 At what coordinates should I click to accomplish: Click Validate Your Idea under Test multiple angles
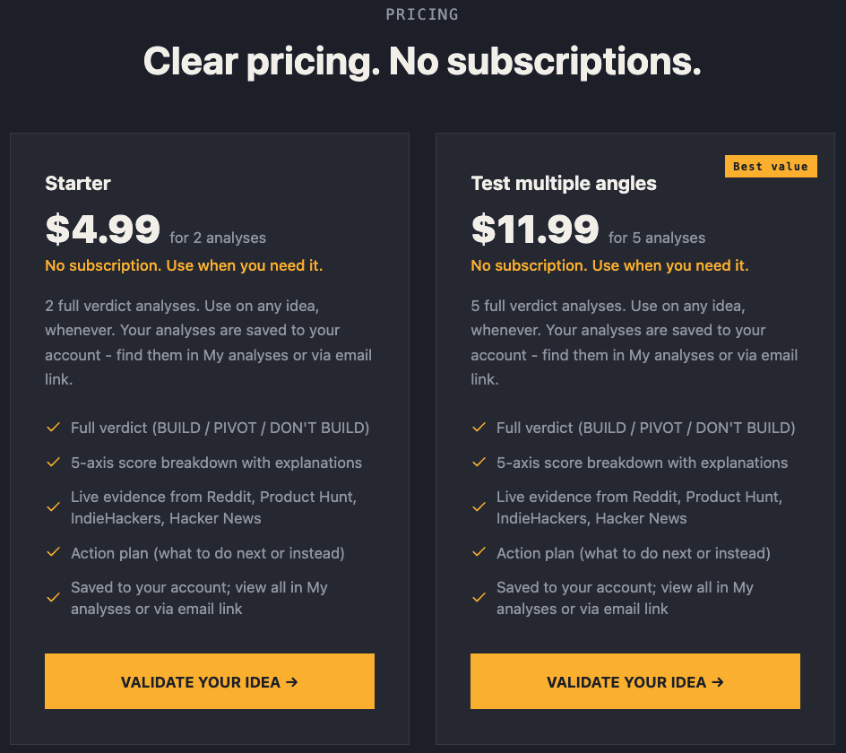point(634,681)
